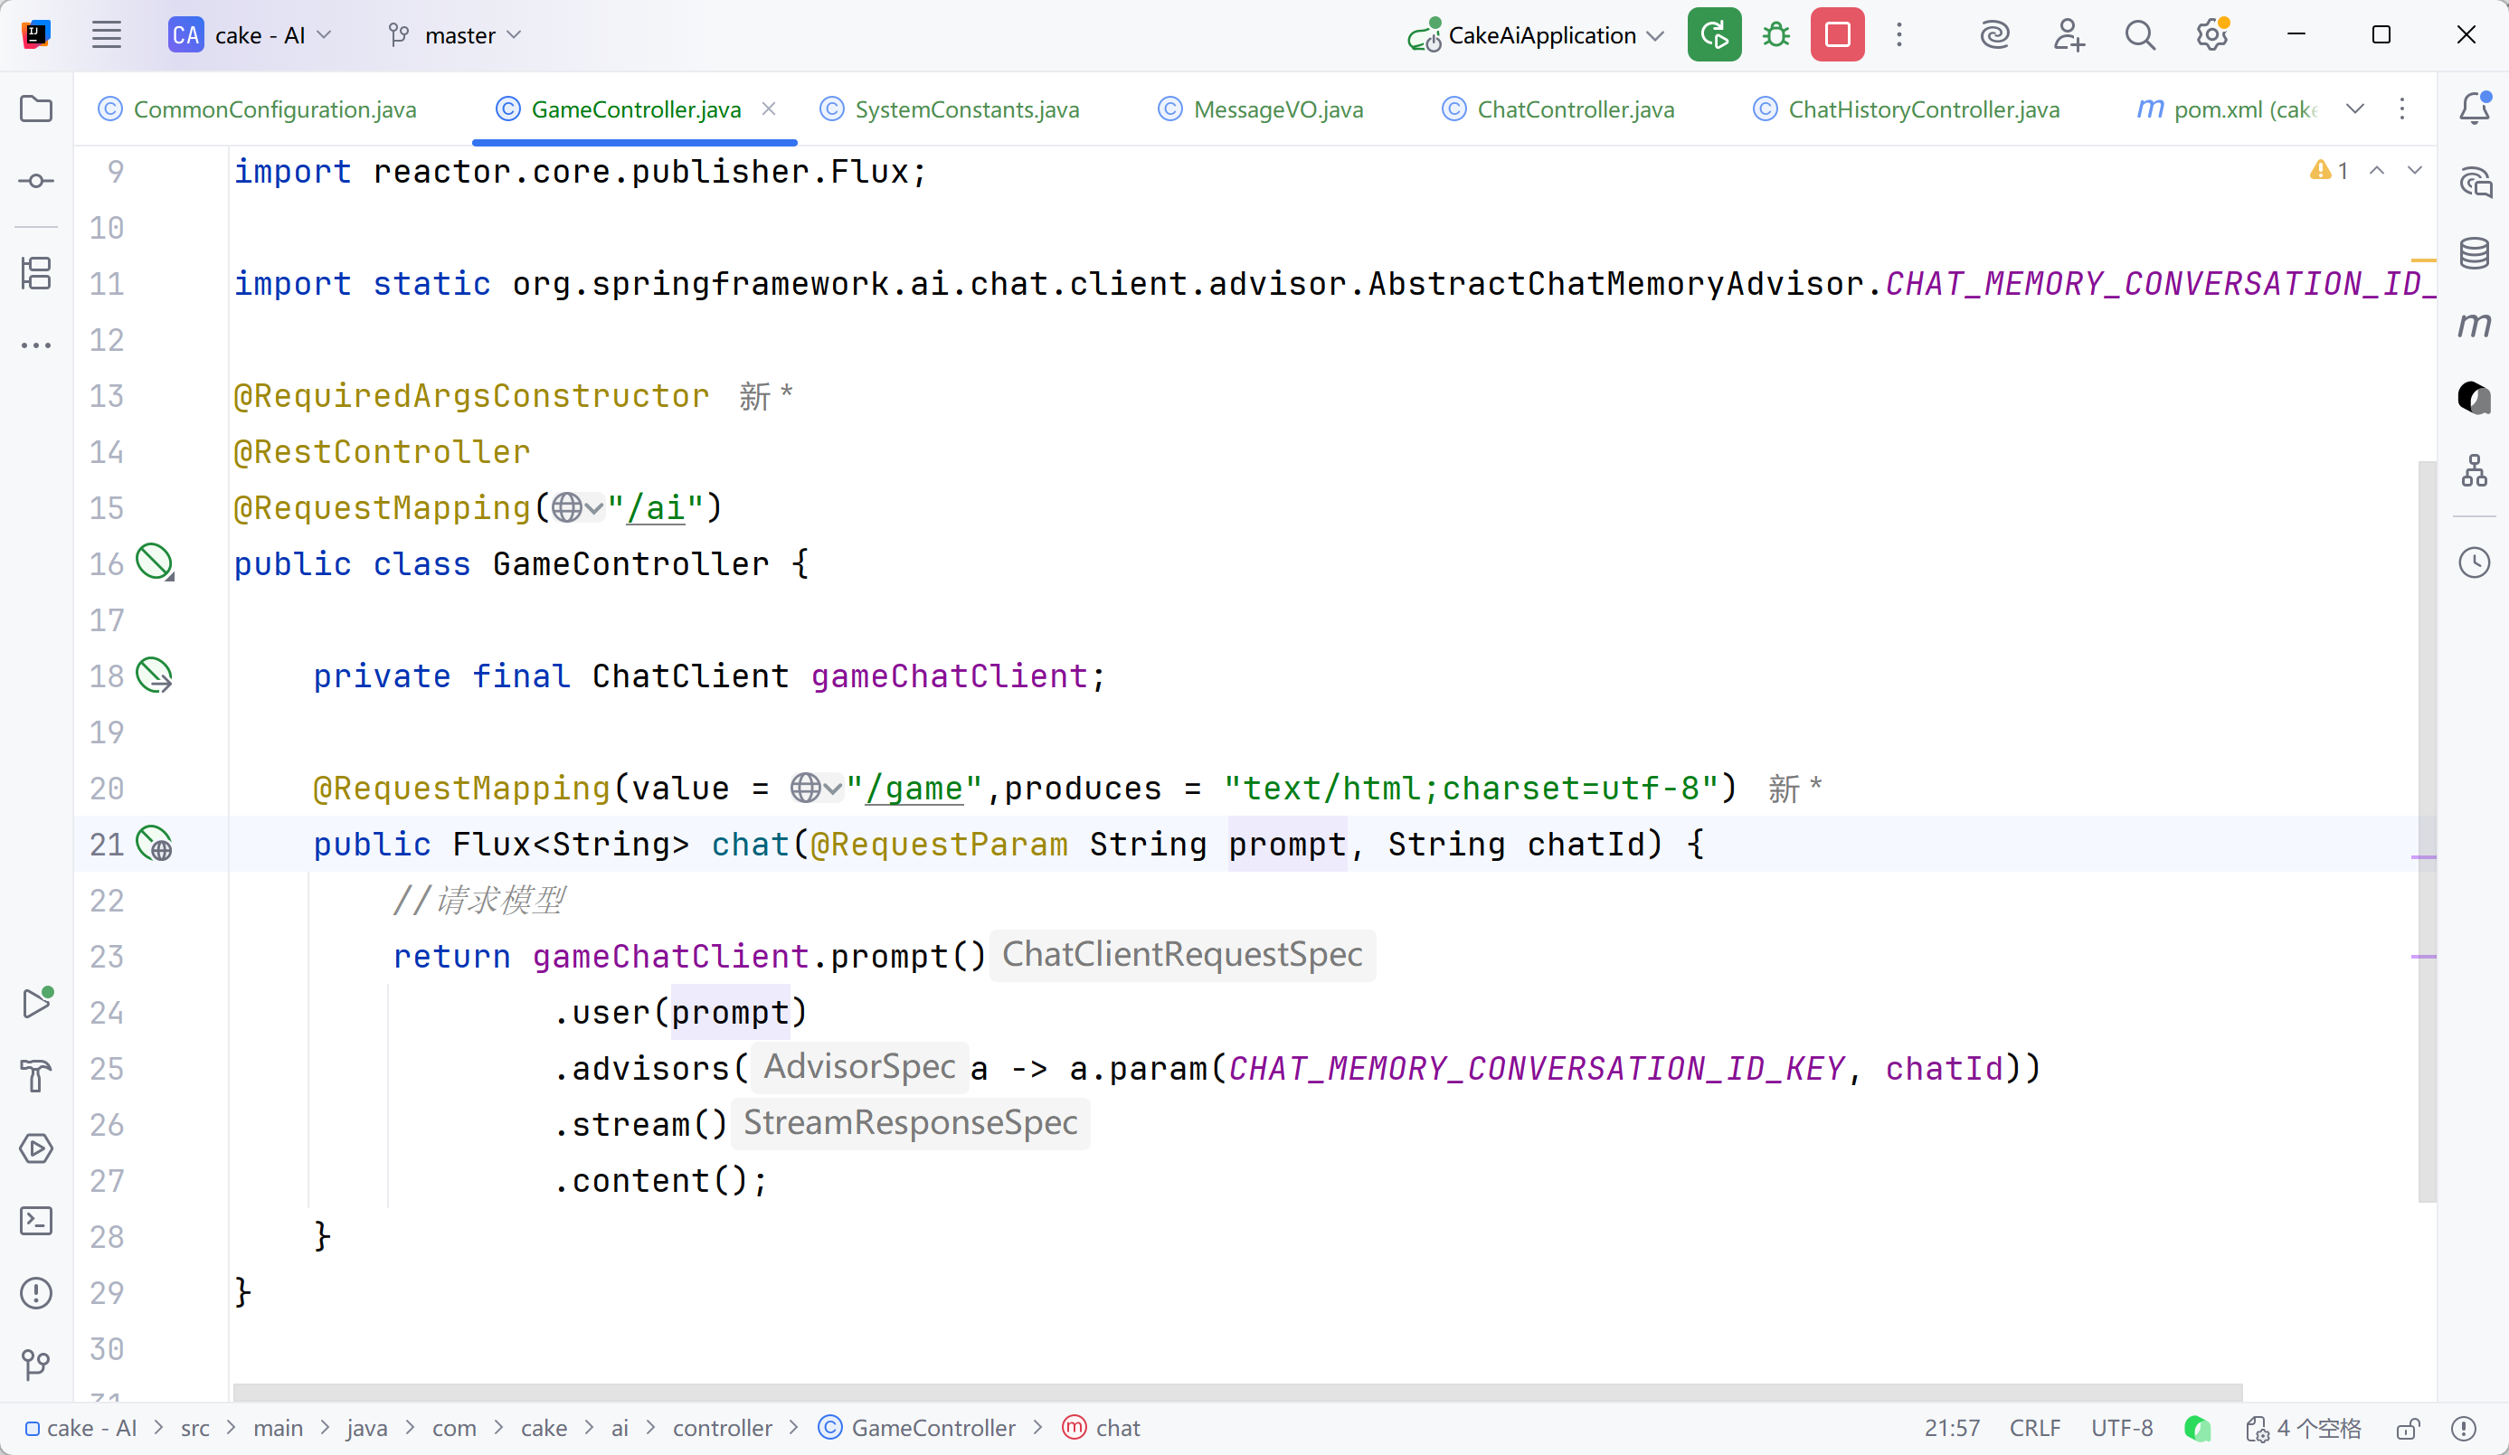Click the rerun CakeAiApplication button
This screenshot has height=1455, width=2509.
[1713, 36]
